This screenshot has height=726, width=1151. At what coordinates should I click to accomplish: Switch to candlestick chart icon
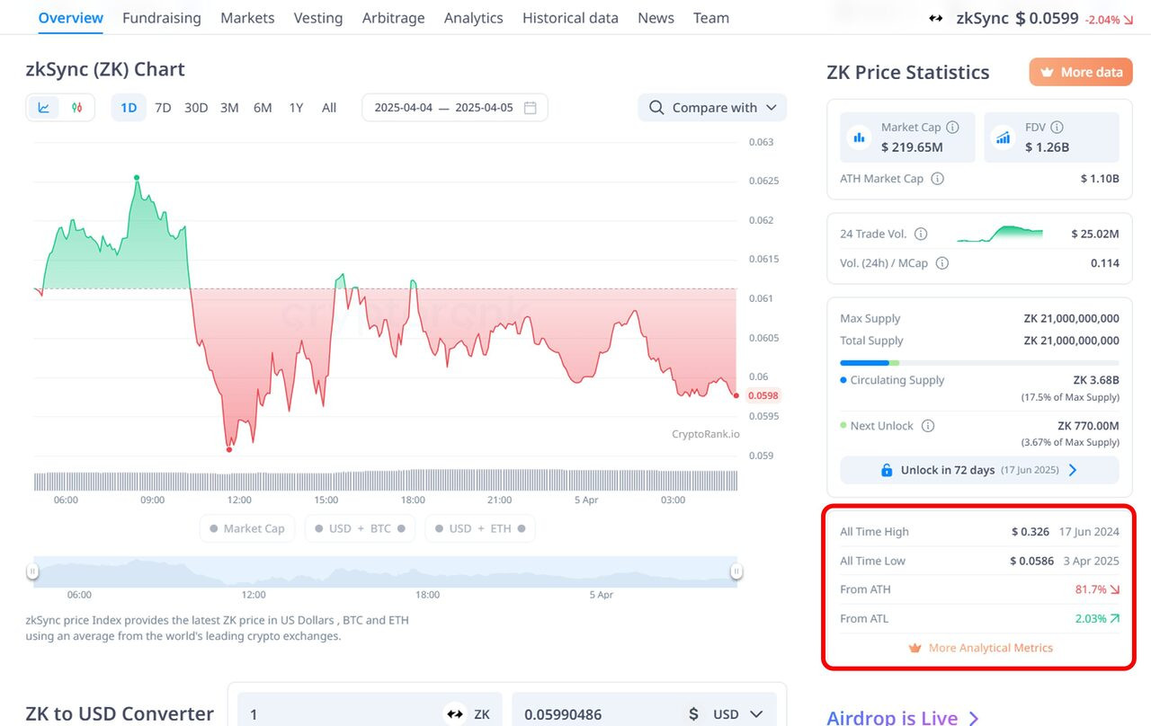pos(77,108)
